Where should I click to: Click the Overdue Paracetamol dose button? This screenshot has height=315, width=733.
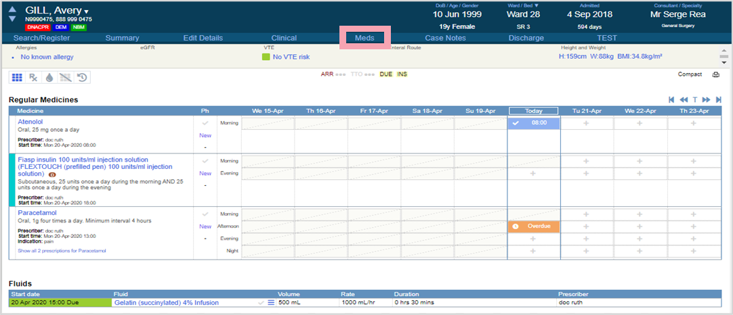(534, 226)
